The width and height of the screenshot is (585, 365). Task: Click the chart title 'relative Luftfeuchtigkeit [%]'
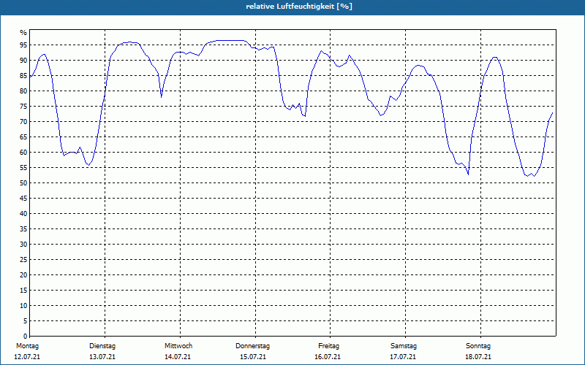click(299, 7)
